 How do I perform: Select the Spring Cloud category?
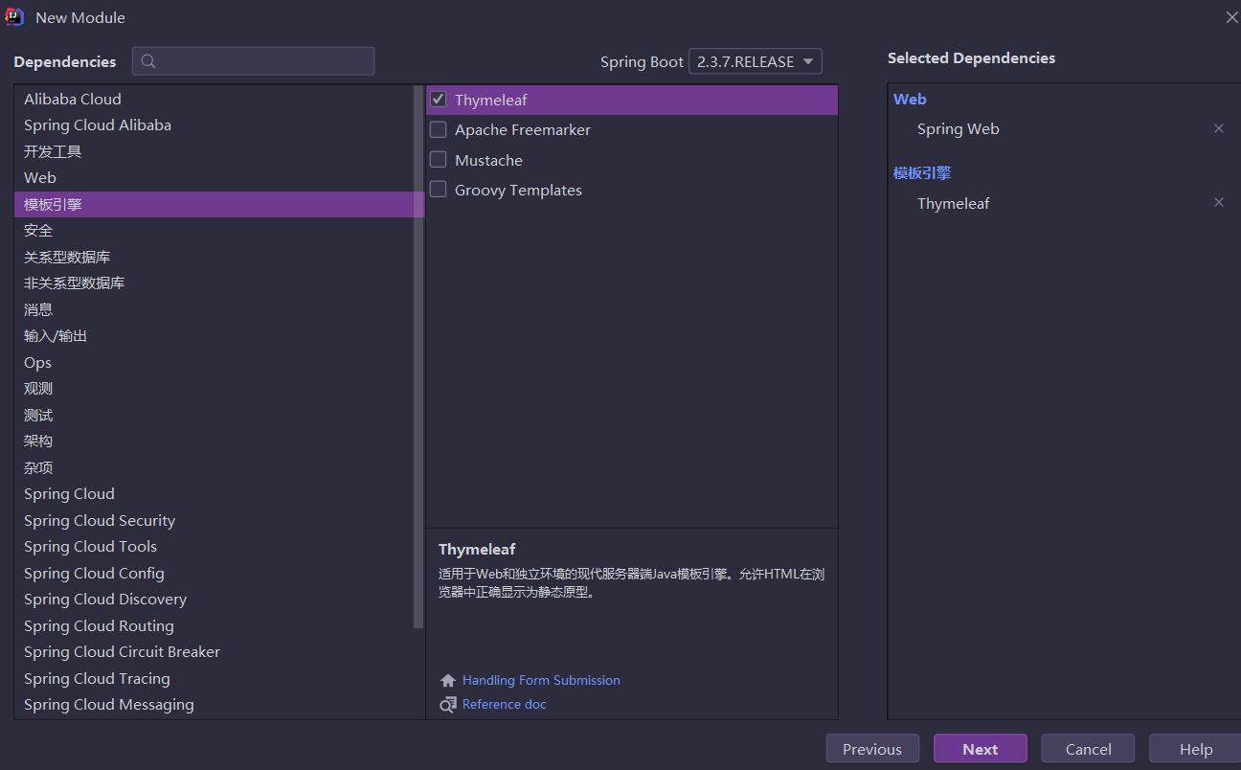coord(214,494)
